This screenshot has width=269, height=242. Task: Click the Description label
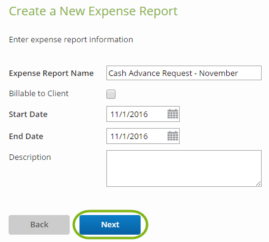pos(30,157)
